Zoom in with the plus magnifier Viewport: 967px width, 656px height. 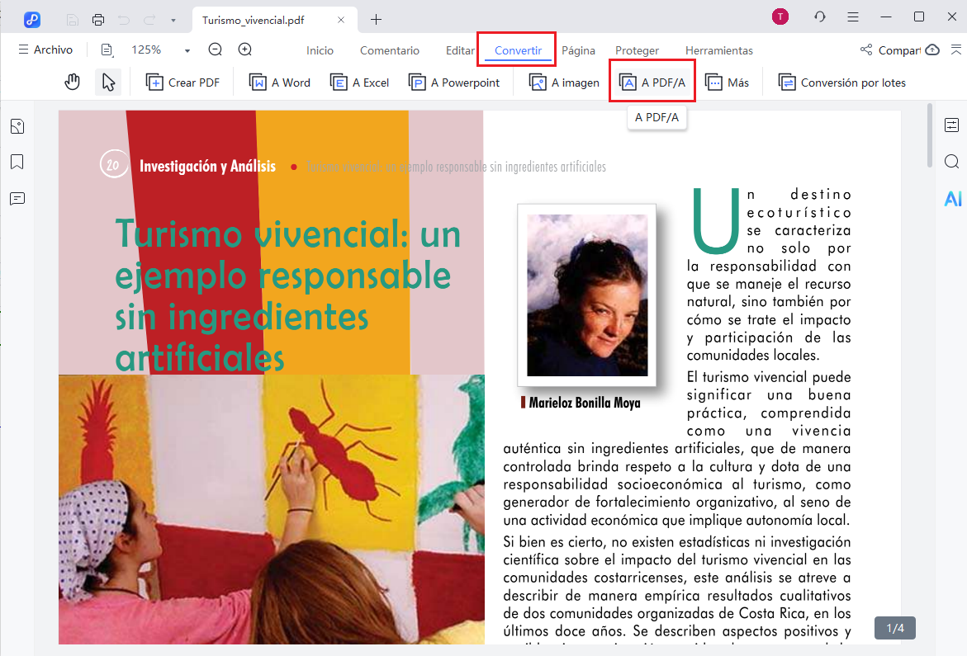point(244,50)
